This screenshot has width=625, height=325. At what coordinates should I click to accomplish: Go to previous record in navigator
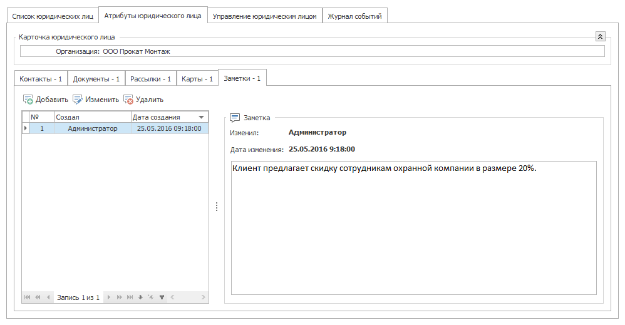tap(48, 297)
